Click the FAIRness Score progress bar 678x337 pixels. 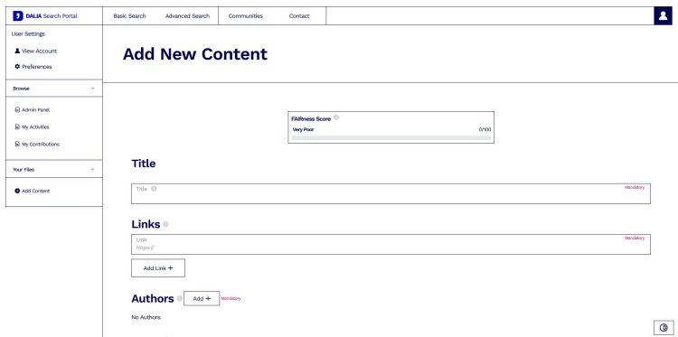(391, 138)
